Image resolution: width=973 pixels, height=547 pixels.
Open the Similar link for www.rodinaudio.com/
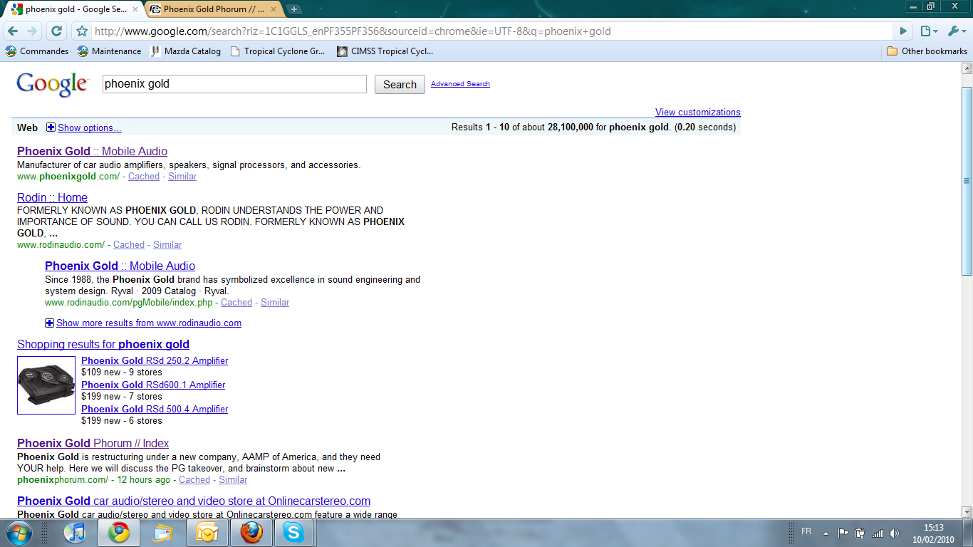coord(167,245)
